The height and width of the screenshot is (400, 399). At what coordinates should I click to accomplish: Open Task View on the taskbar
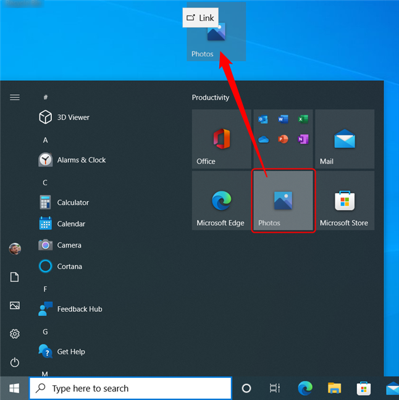click(x=275, y=388)
